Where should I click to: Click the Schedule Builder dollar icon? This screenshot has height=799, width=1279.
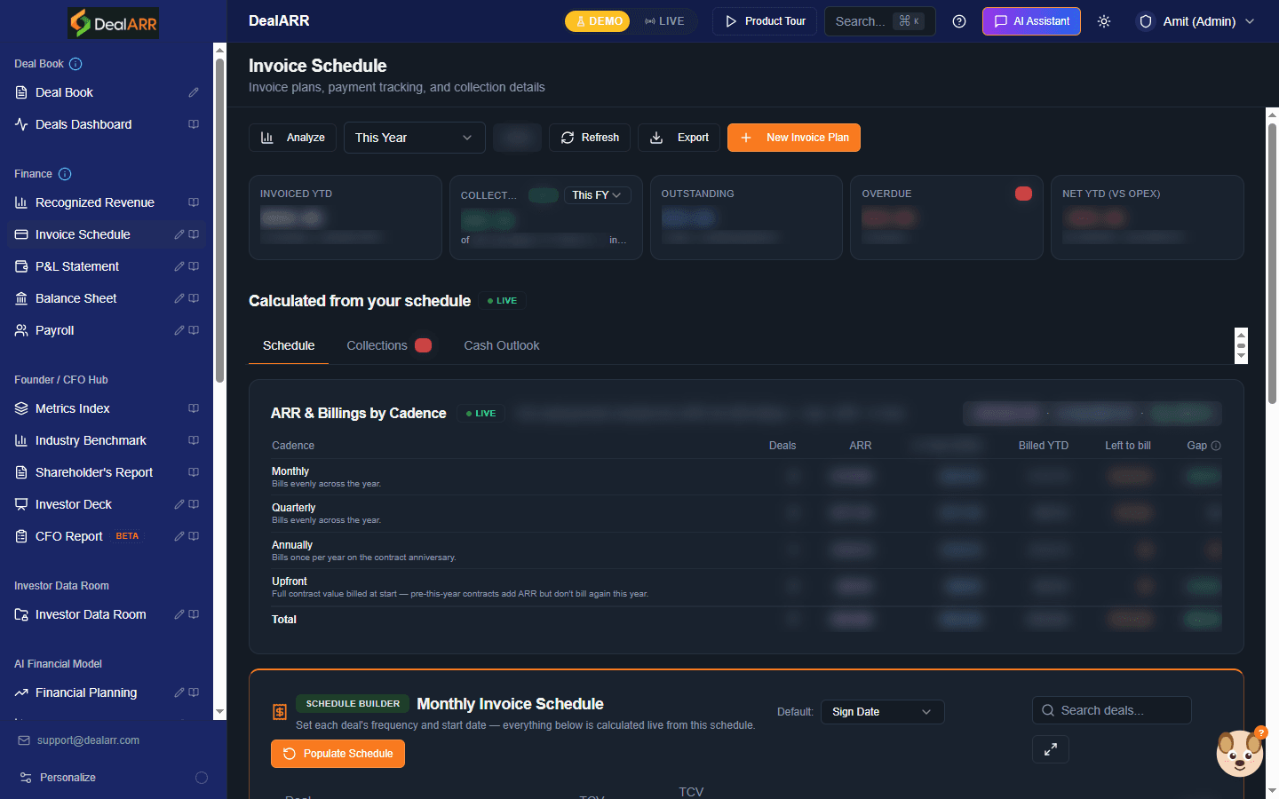pos(279,712)
